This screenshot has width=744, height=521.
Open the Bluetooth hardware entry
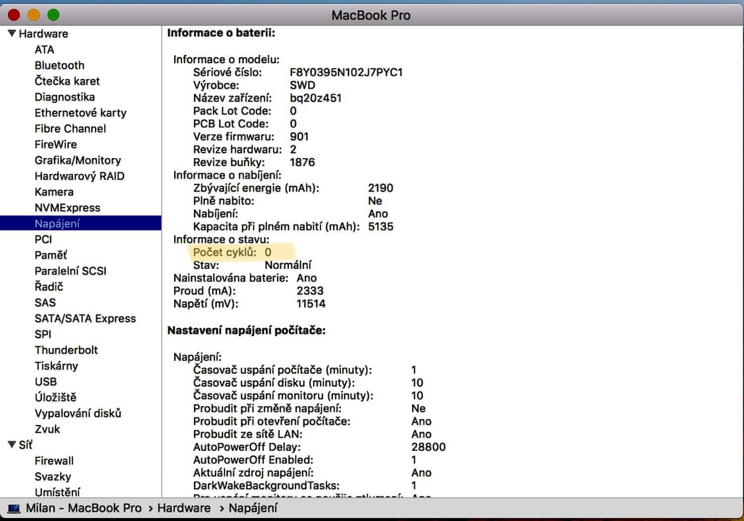(x=59, y=65)
